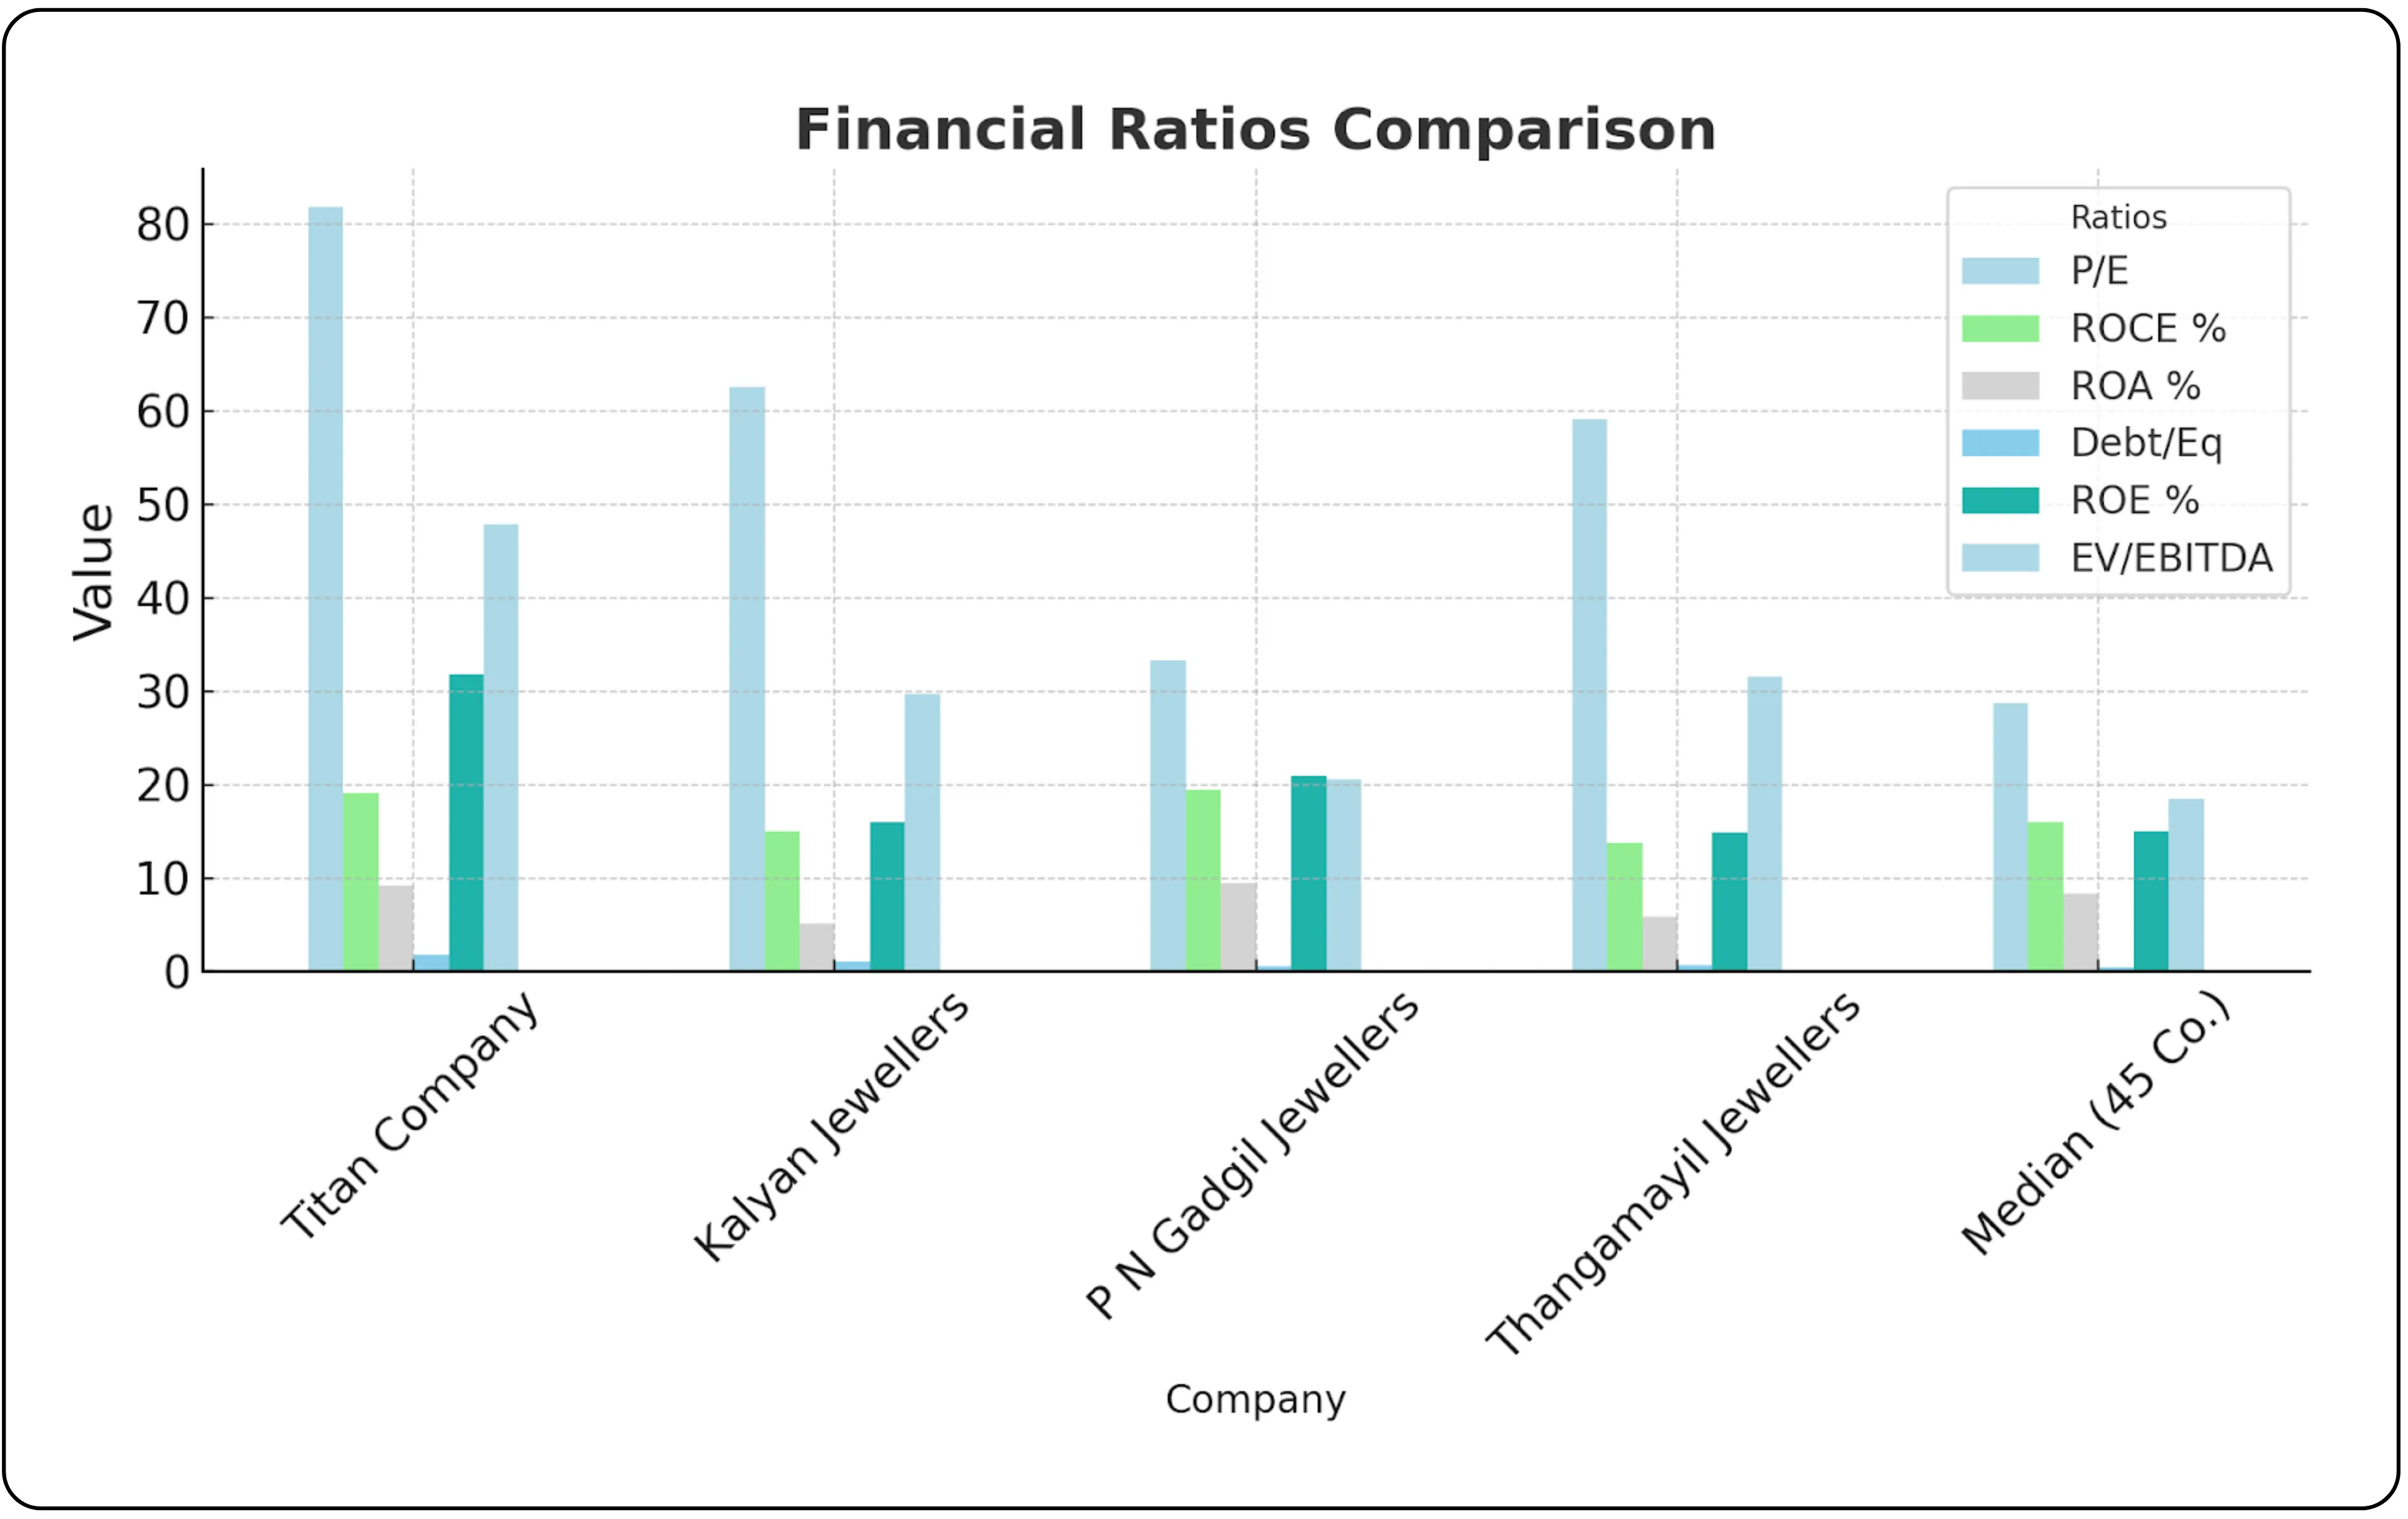Click the Median (45 Co.) axis label

(2096, 1123)
